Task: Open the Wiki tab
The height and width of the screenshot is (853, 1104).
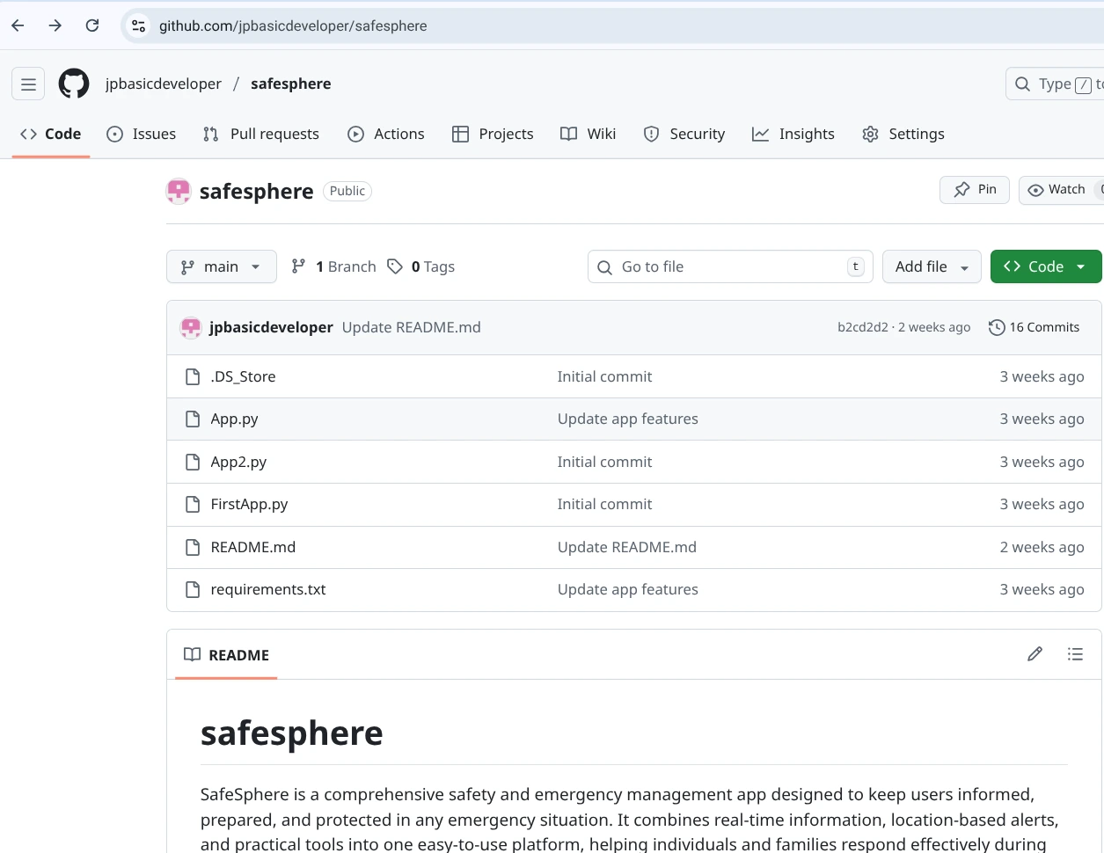Action: [589, 134]
